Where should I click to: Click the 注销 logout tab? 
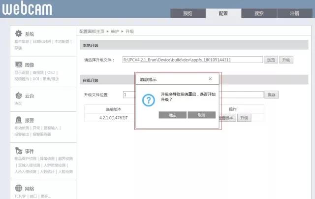pos(294,13)
